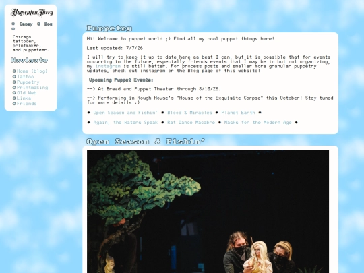Select the Puppetry link in Navigate

coord(28,82)
